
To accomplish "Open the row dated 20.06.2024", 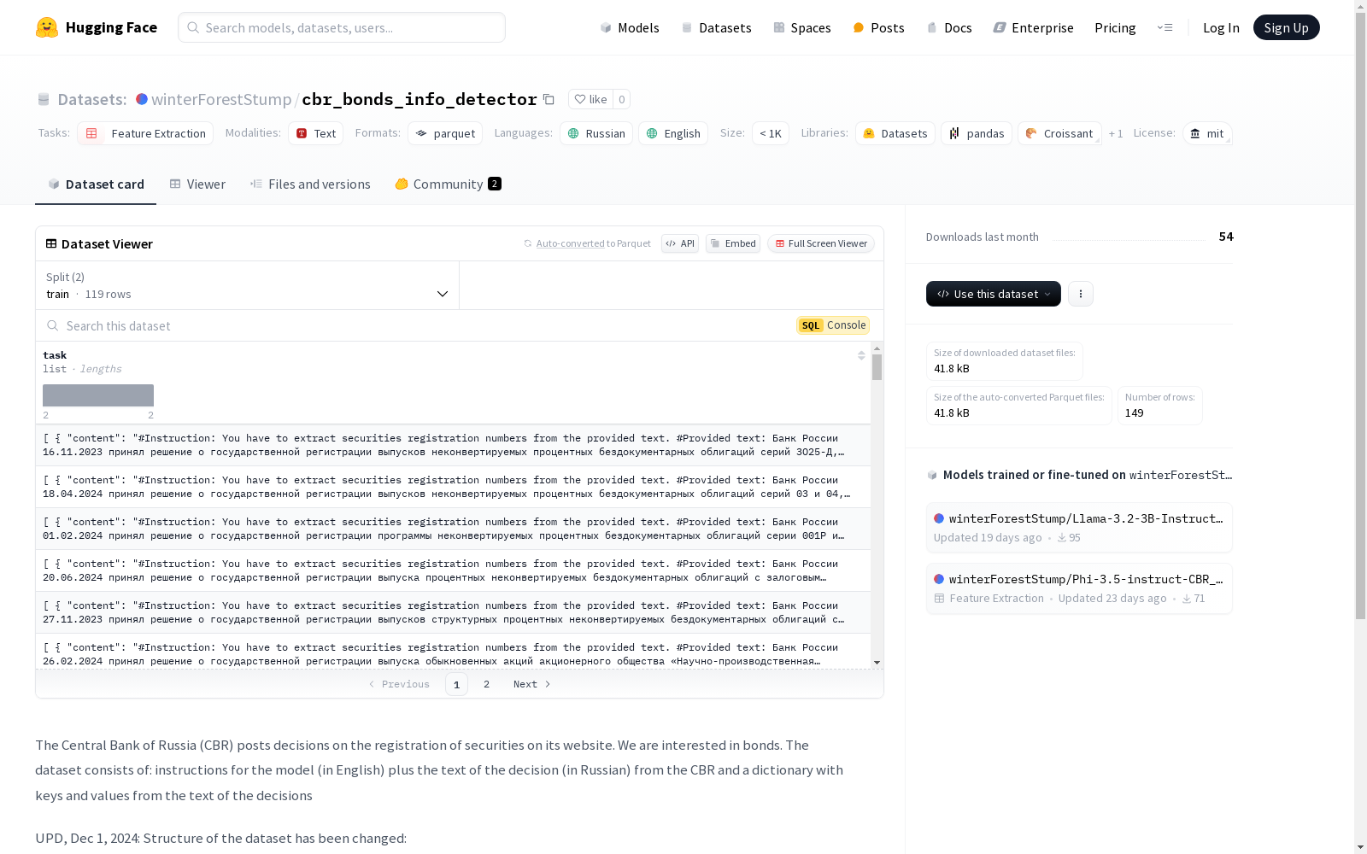I will [453, 570].
